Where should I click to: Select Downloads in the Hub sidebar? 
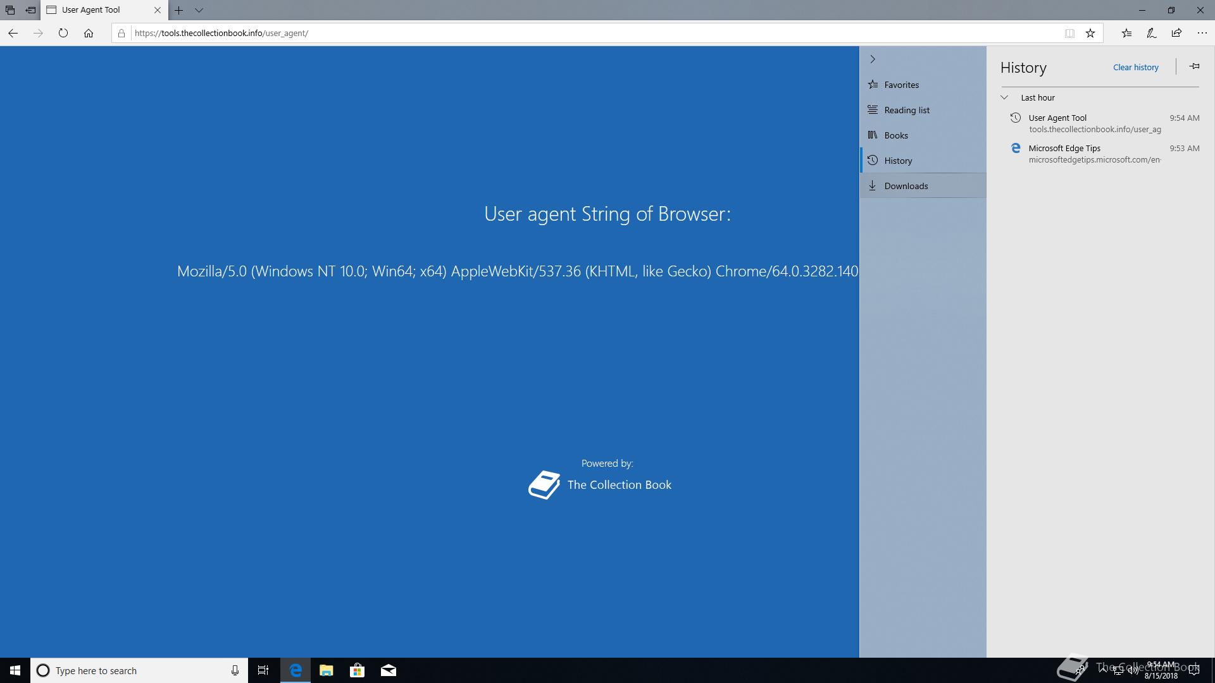pos(906,186)
